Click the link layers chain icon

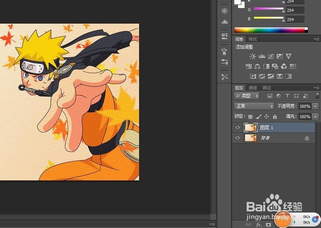248,224
